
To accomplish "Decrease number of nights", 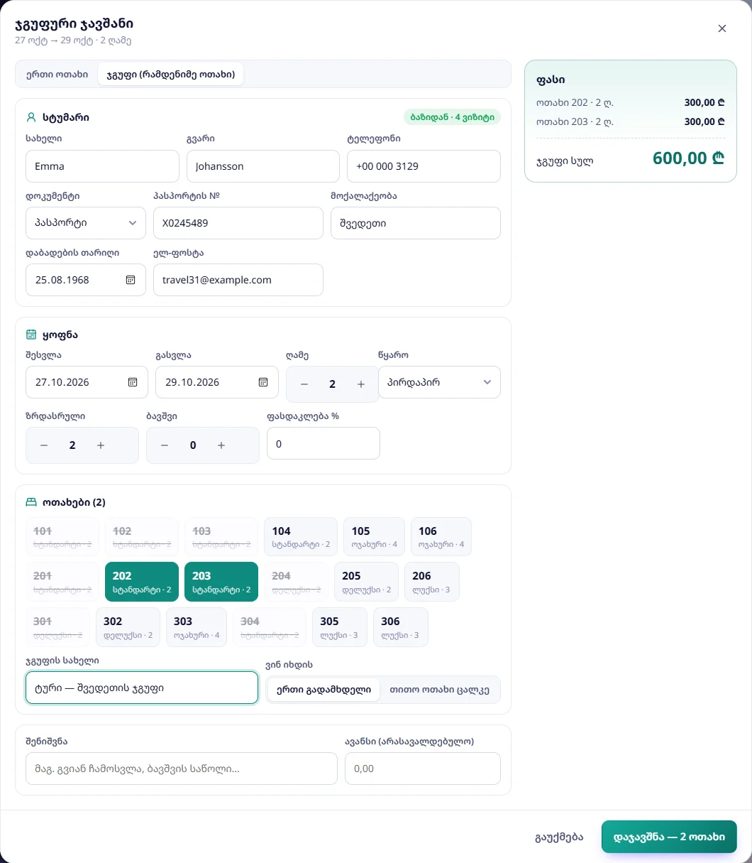I will (x=304, y=384).
